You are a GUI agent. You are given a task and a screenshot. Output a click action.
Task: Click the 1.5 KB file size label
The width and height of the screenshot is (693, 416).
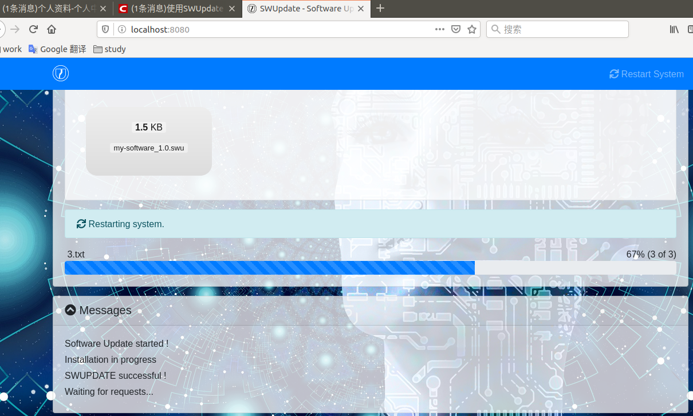149,127
